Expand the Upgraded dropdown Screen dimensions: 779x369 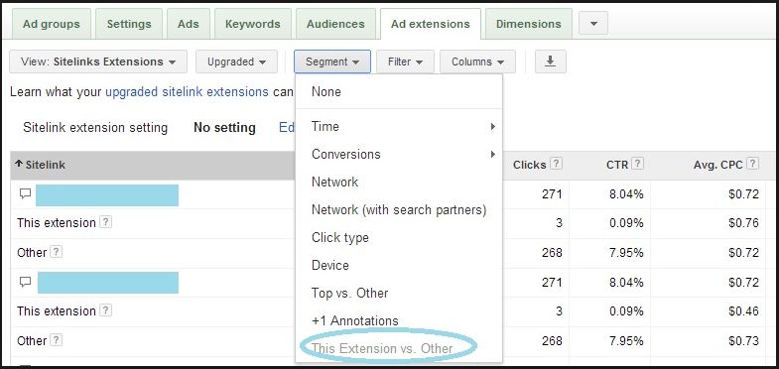click(x=236, y=61)
